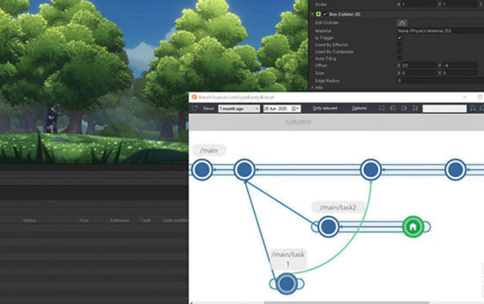The image size is (484, 304).
Task: Select the blue changeset under /main/task2 label
Action: point(328,226)
